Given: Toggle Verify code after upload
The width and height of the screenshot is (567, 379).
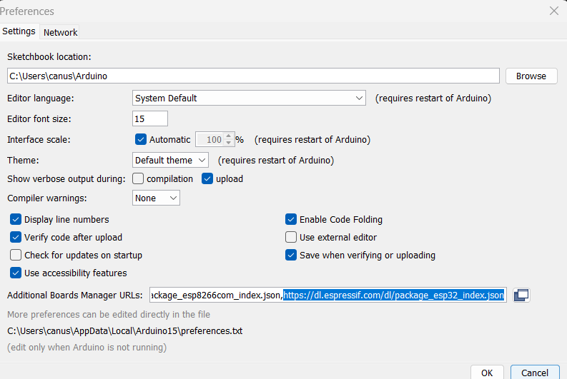Looking at the screenshot, I should (16, 238).
